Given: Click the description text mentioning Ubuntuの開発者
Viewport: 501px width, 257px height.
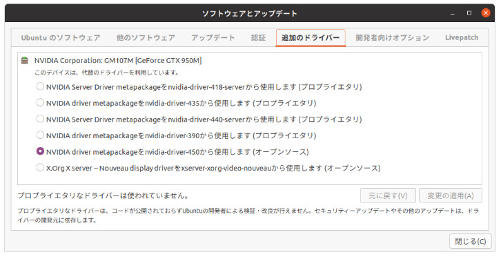Looking at the screenshot, I should [x=248, y=216].
